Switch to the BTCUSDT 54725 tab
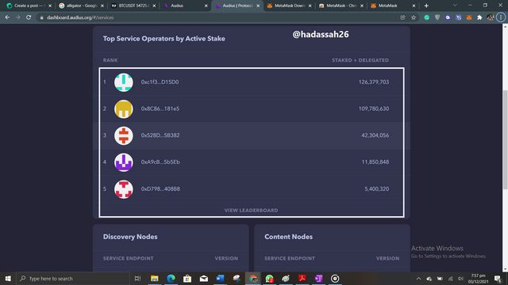508x285 pixels. pos(133,6)
